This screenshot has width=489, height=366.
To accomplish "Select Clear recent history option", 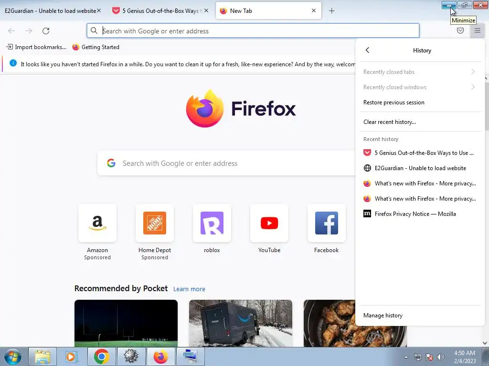I will click(420, 122).
